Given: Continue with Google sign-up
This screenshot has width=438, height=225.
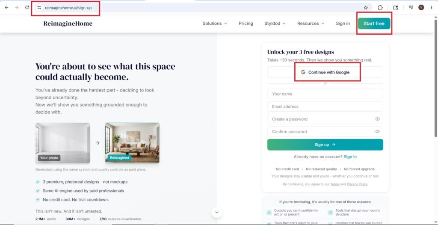Looking at the screenshot, I should [325, 72].
